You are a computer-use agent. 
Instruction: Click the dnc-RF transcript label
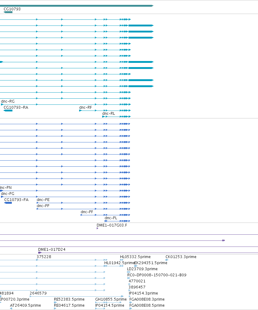coord(85,107)
